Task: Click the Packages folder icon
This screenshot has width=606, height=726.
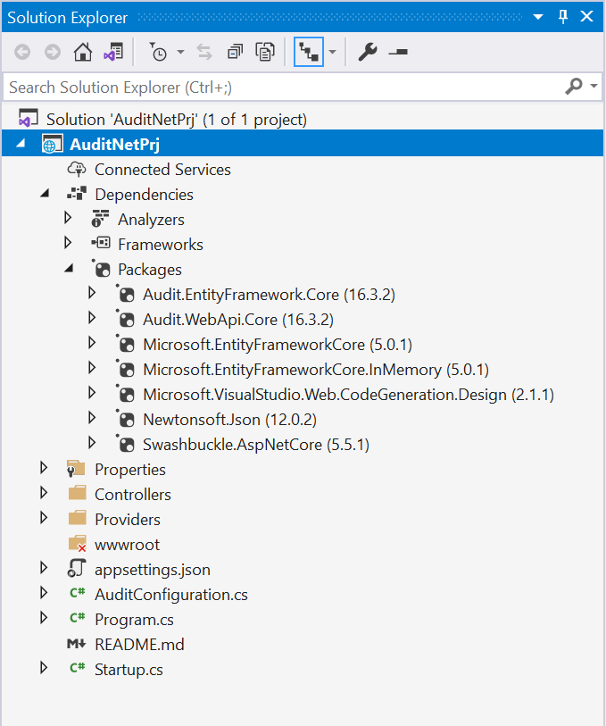Action: point(102,268)
